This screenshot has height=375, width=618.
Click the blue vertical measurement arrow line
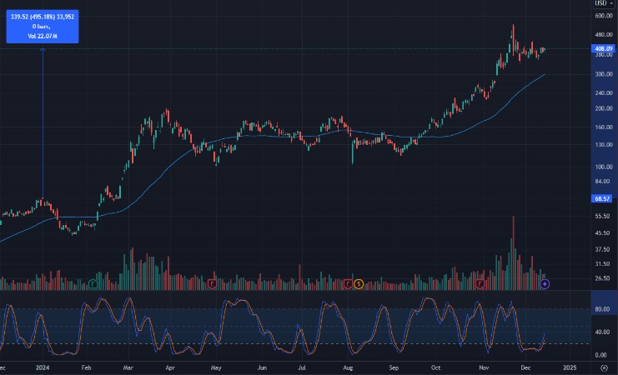click(43, 125)
